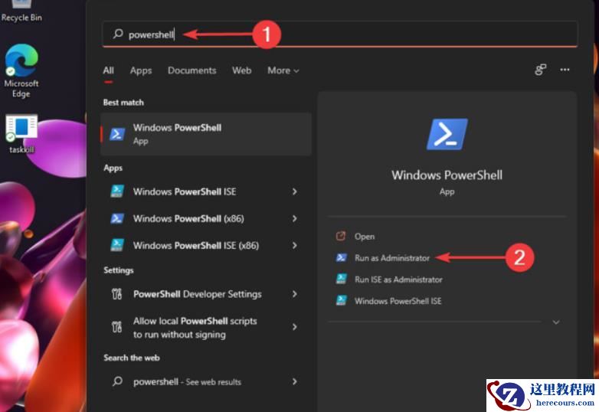This screenshot has height=412, width=599.
Task: Click the Open action icon
Action: click(x=340, y=236)
